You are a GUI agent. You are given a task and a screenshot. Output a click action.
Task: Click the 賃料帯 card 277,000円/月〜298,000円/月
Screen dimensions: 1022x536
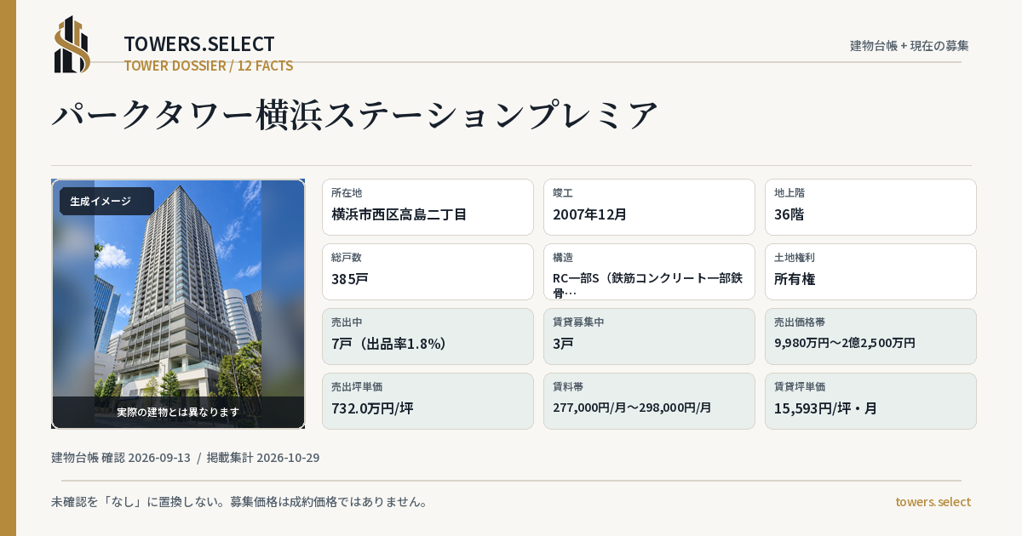(649, 401)
